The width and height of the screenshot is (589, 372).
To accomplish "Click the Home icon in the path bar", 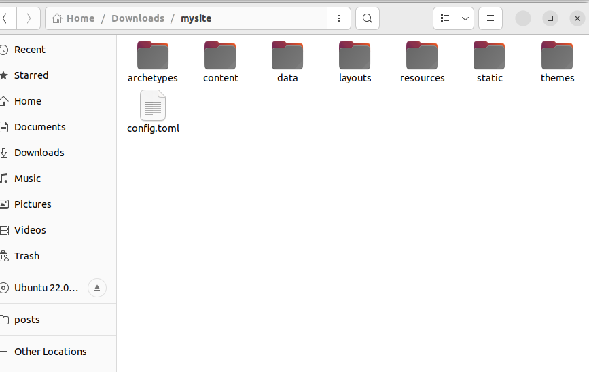I will [x=57, y=18].
